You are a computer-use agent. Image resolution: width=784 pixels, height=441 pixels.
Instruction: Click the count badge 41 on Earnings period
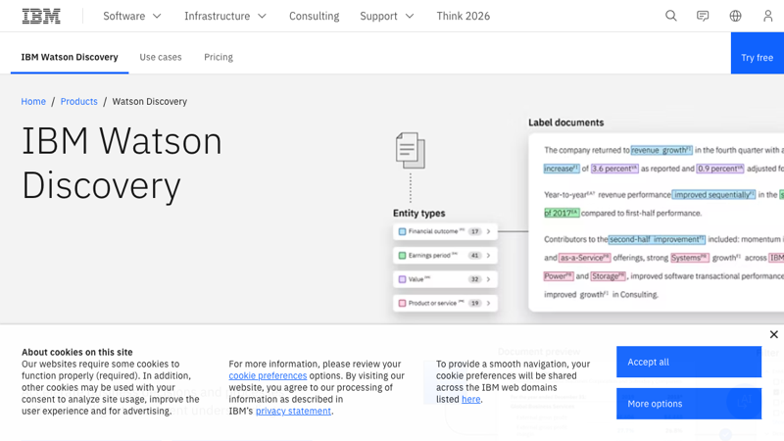474,256
